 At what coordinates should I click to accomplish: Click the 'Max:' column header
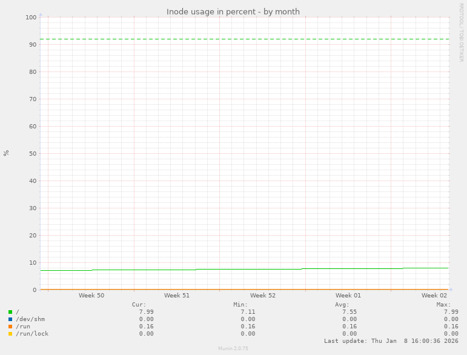[444, 305]
